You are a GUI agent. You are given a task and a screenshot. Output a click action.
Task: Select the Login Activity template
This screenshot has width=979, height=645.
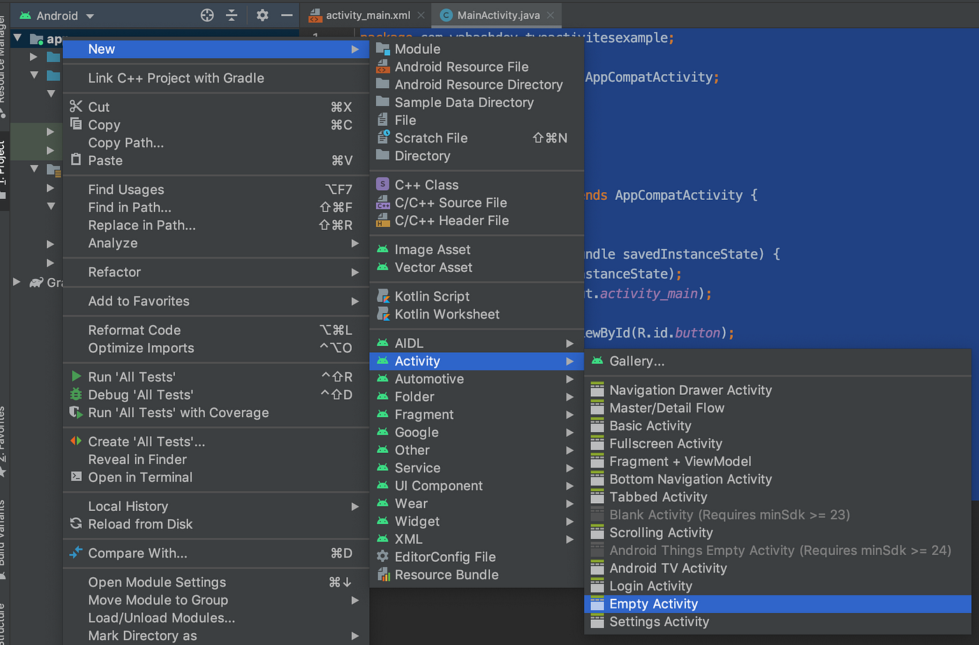click(649, 586)
